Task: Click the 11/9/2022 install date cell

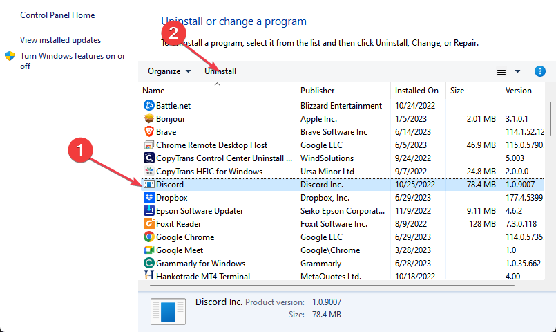Action: 412,210
